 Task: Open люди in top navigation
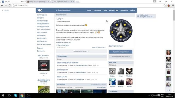89,10
